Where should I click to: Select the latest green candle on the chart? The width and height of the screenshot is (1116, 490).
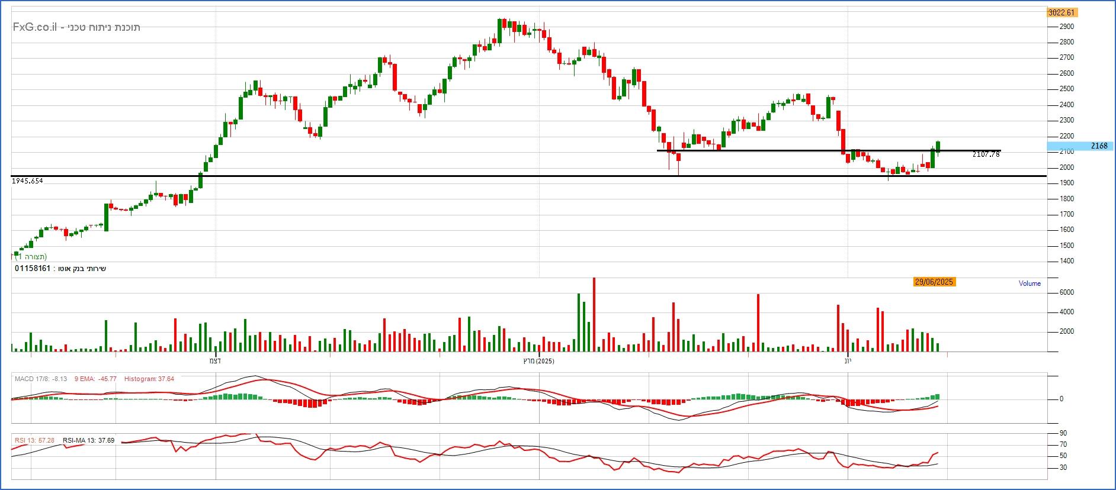pyautogui.click(x=938, y=147)
